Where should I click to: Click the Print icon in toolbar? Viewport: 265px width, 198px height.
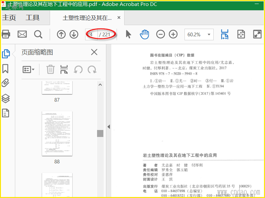click(x=6, y=34)
